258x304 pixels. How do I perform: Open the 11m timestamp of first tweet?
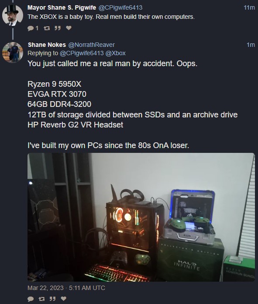249,7
